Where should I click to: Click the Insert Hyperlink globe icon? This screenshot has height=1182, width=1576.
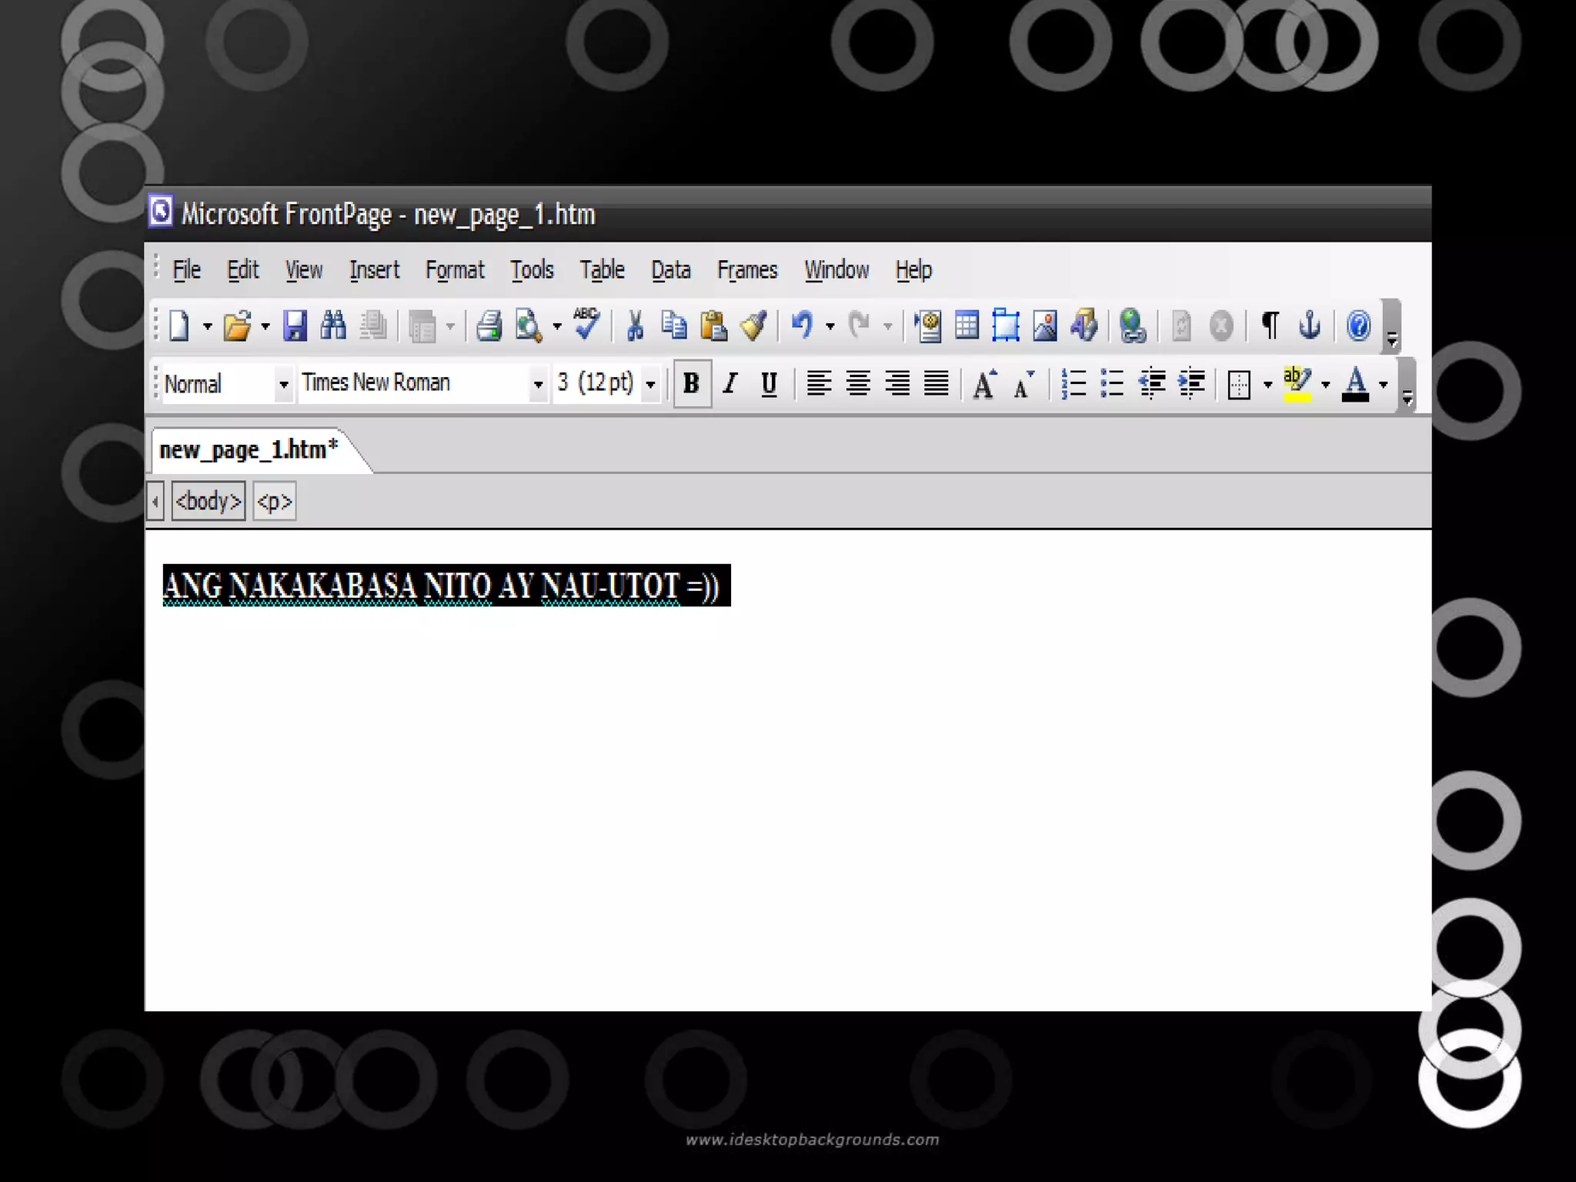click(x=1132, y=326)
